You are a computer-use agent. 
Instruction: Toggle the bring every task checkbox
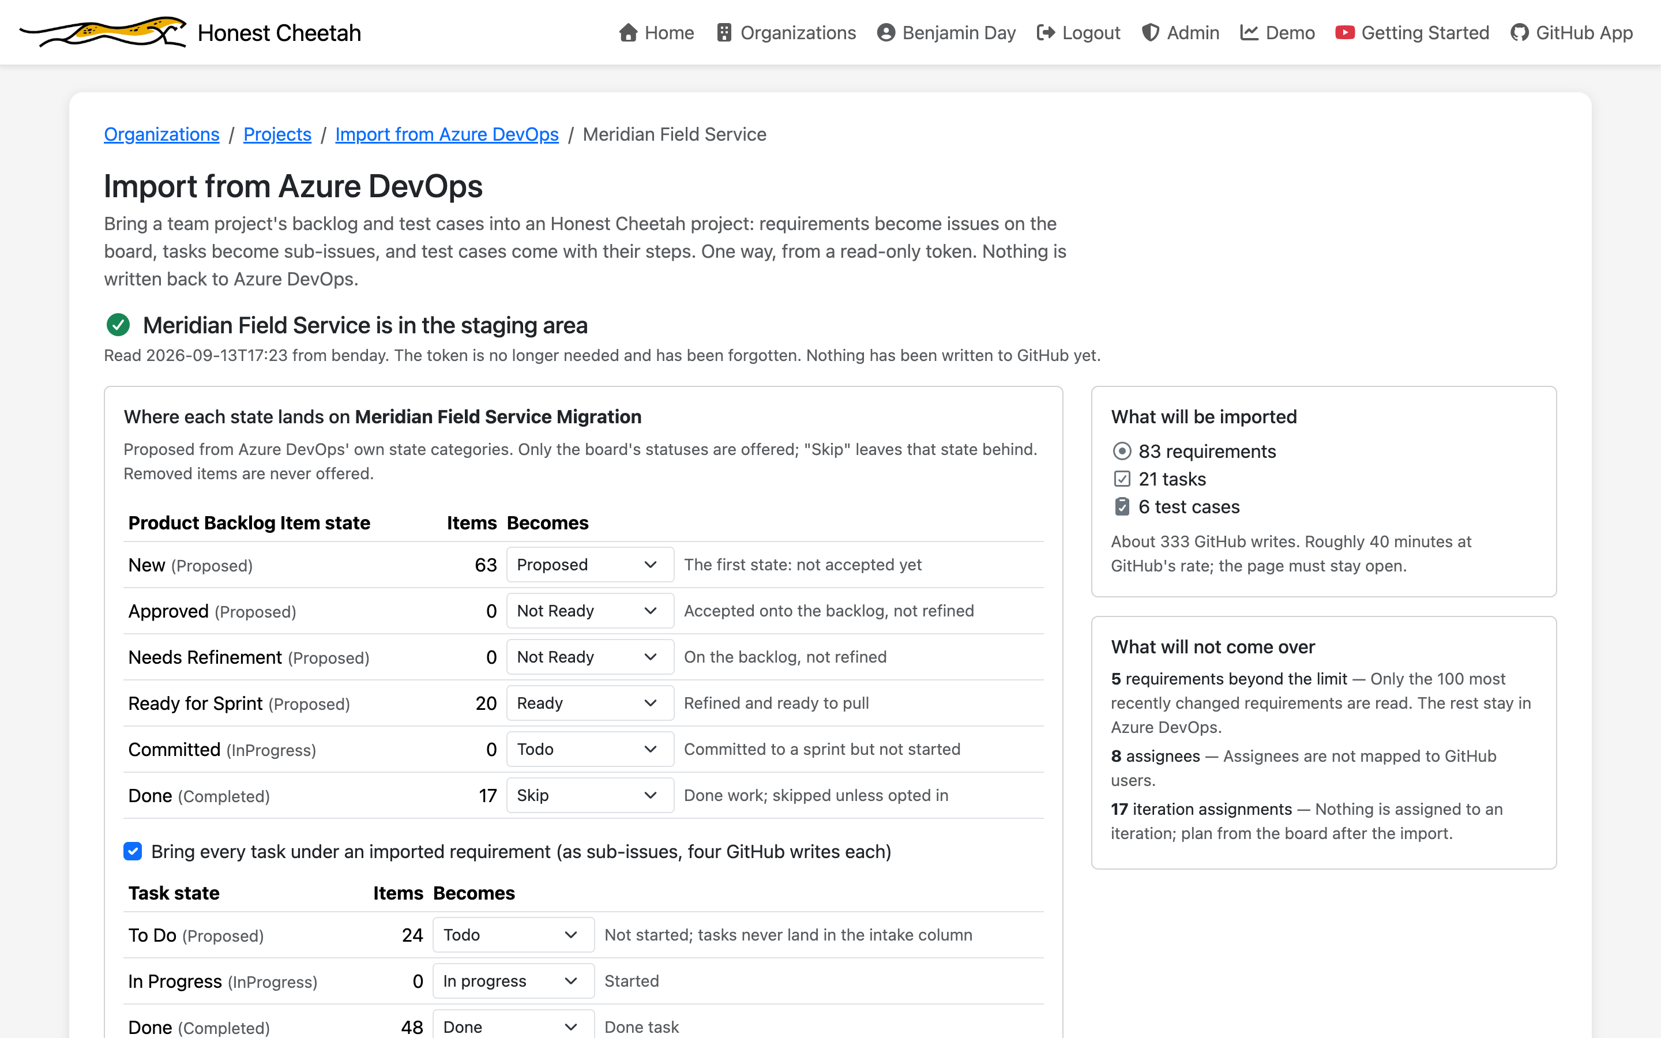133,851
